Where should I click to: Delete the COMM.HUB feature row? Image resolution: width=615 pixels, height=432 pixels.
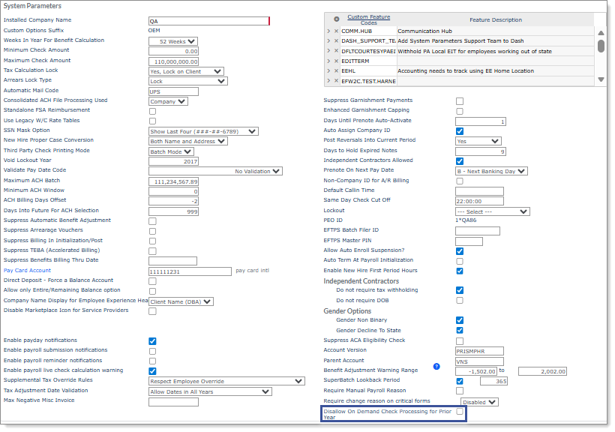[337, 31]
